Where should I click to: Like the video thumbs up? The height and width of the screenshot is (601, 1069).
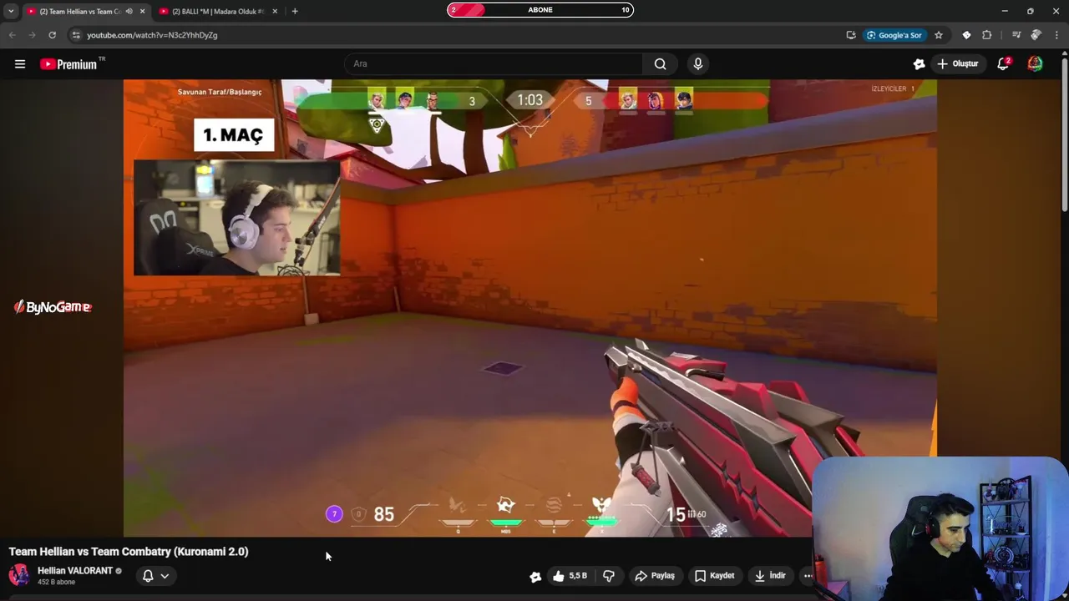point(570,576)
